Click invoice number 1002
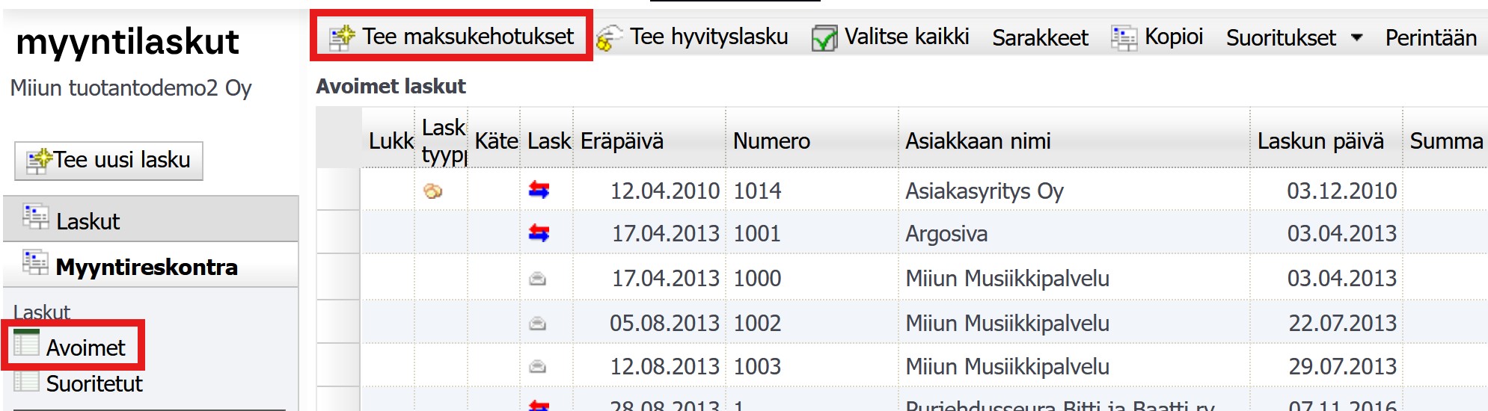 click(757, 323)
